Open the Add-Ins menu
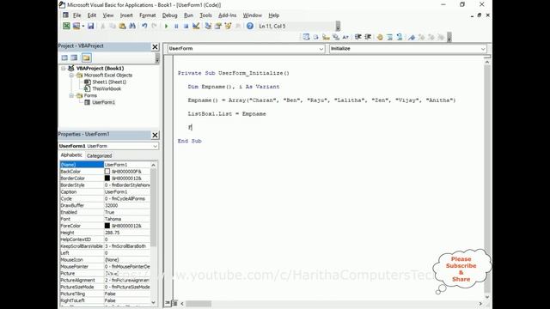This screenshot has width=550, height=309. pos(227,15)
